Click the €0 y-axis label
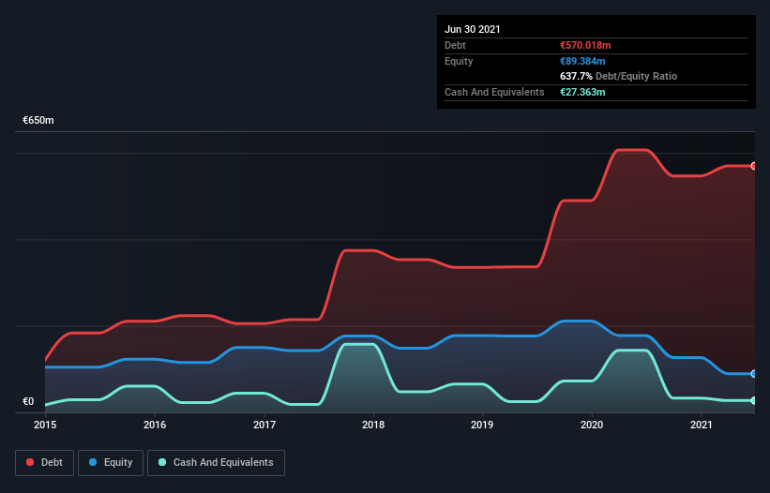 tap(28, 401)
